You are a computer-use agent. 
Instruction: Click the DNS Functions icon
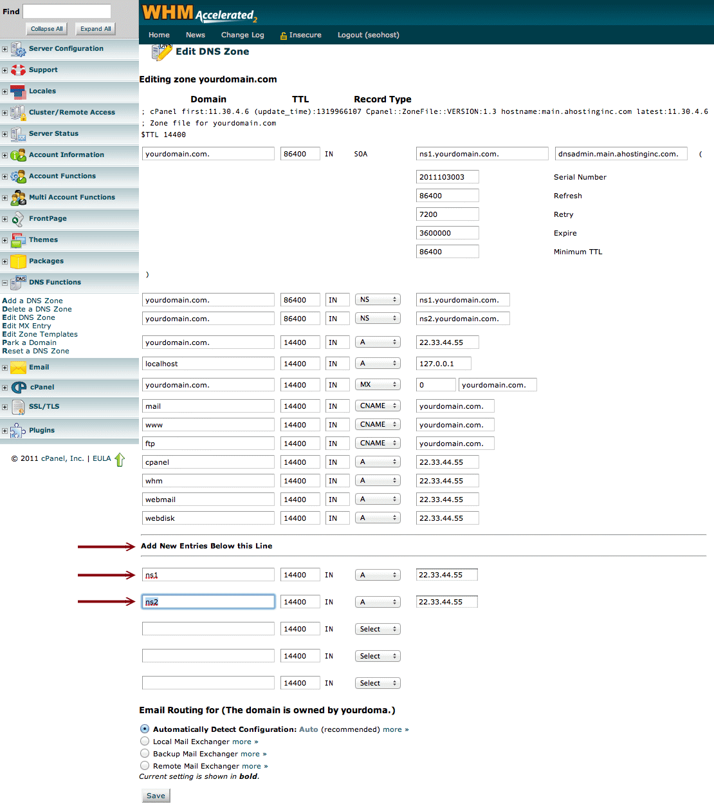(18, 283)
